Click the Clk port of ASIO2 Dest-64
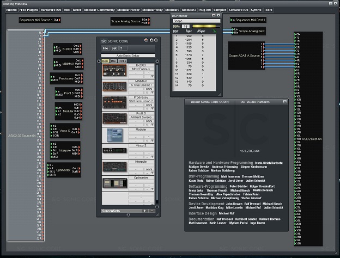 (x=295, y=34)
